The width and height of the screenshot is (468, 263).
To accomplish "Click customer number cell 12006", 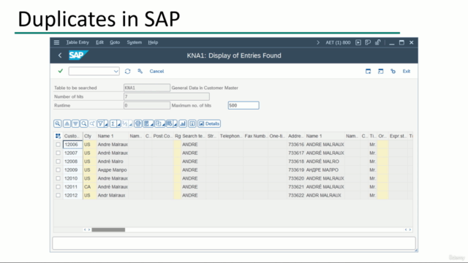I will 72,145.
